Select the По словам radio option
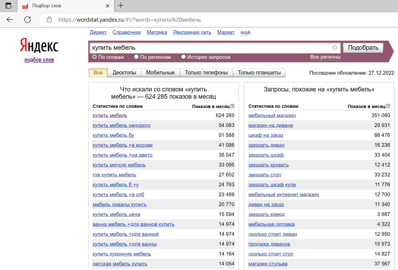398x270 pixels. pyautogui.click(x=94, y=57)
